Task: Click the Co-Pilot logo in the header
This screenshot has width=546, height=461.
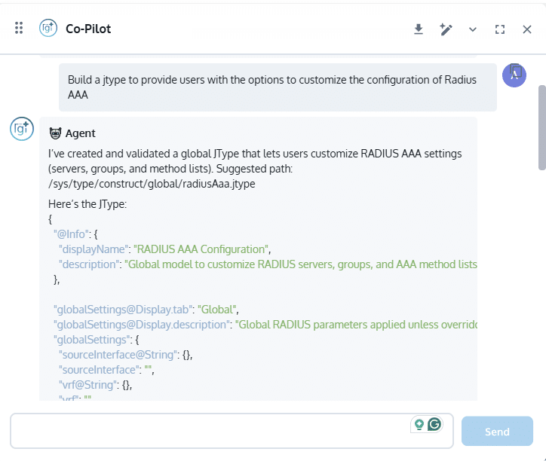Action: tap(49, 29)
